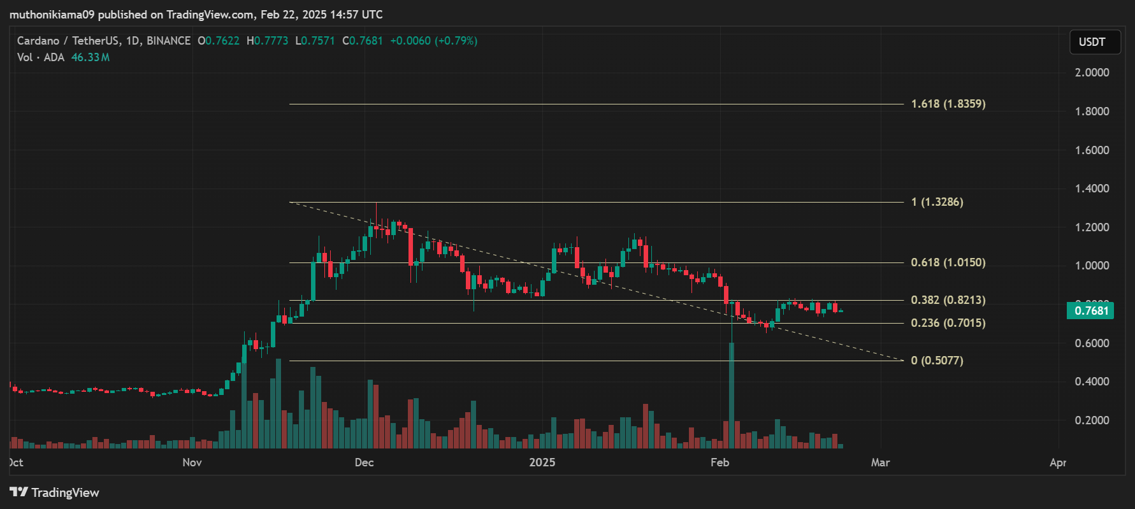This screenshot has width=1135, height=509.
Task: Click the Nov date axis label
Action: (192, 462)
